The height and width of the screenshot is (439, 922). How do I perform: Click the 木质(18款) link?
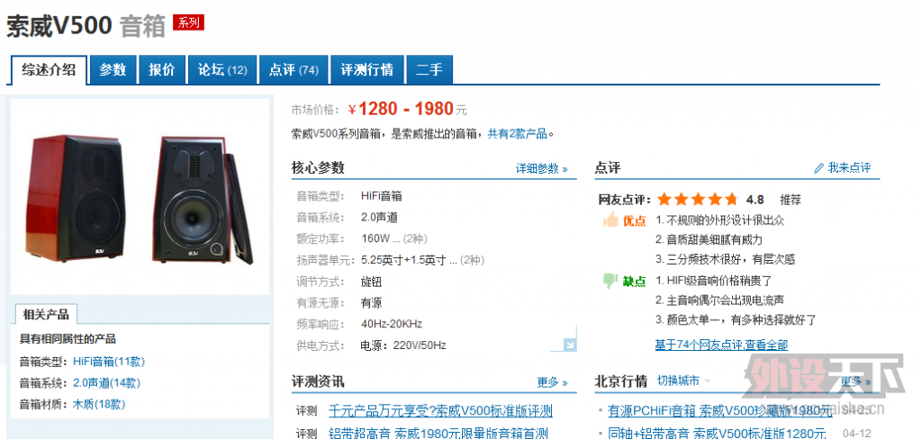(99, 404)
